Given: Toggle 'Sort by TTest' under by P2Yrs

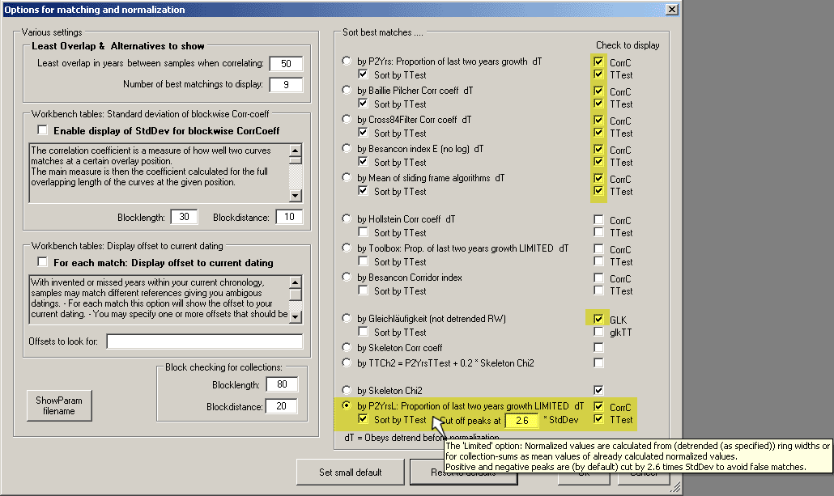Looking at the screenshot, I should [364, 74].
